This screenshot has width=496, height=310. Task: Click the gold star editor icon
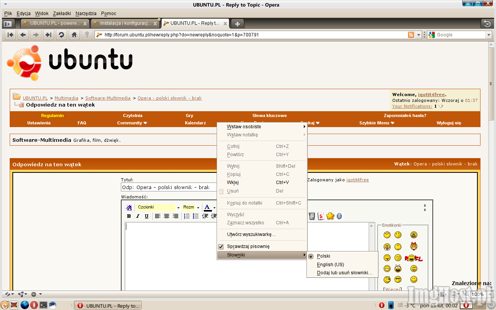point(330,216)
